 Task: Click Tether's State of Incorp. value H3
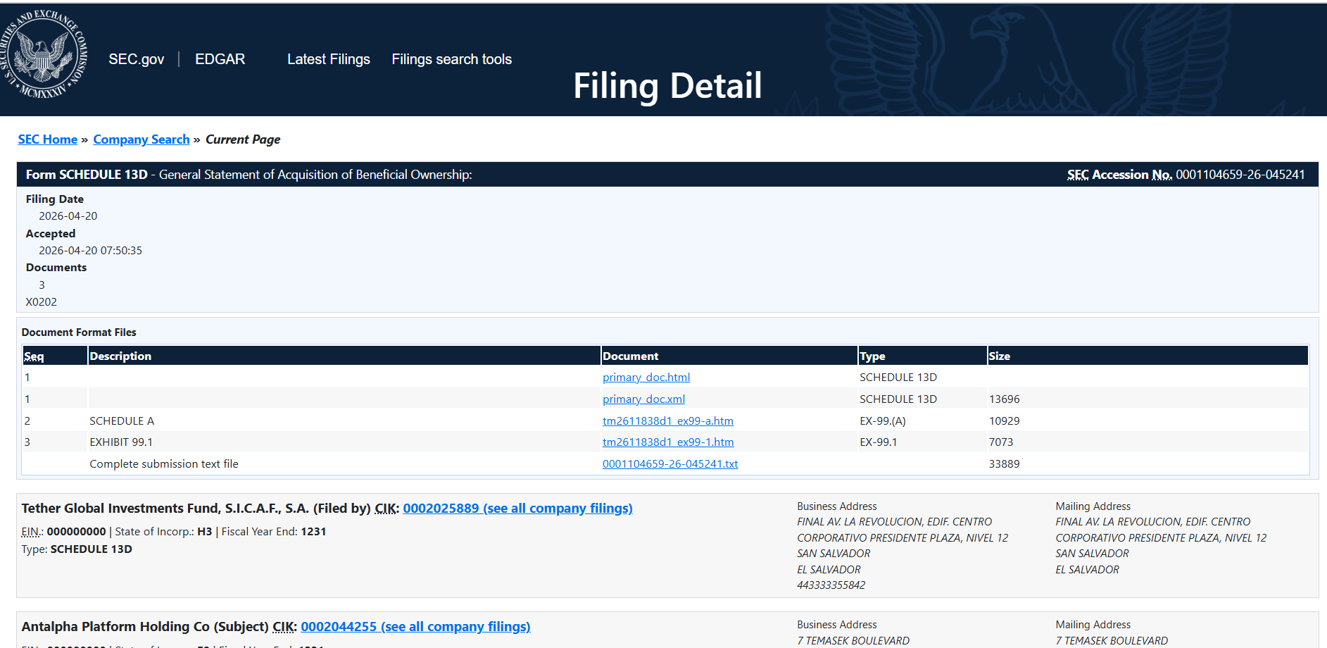point(205,532)
